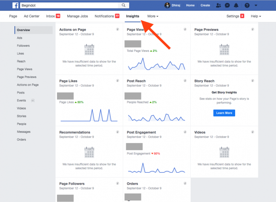276x202 pixels.
Task: Click Dhiraj profile avatar
Action: [x=167, y=5]
